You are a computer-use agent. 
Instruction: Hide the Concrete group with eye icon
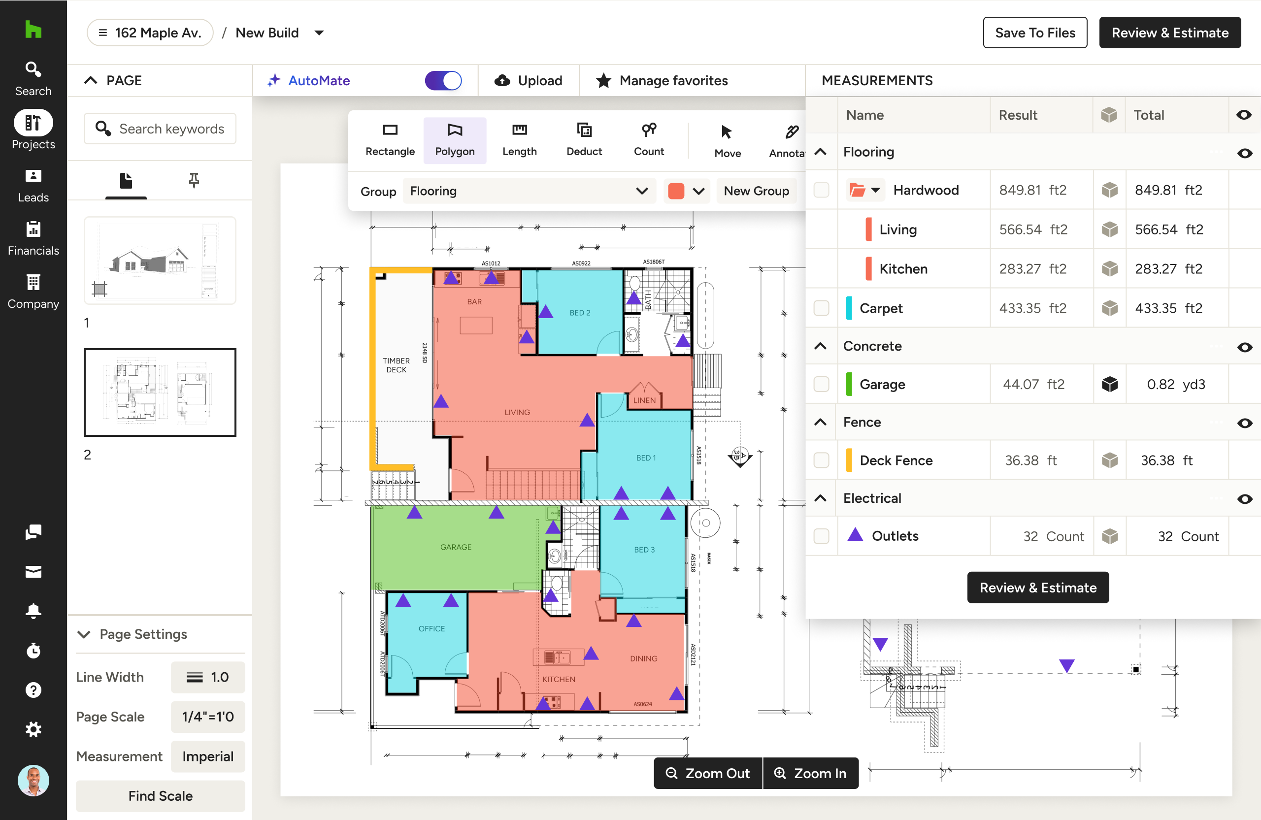[1244, 347]
